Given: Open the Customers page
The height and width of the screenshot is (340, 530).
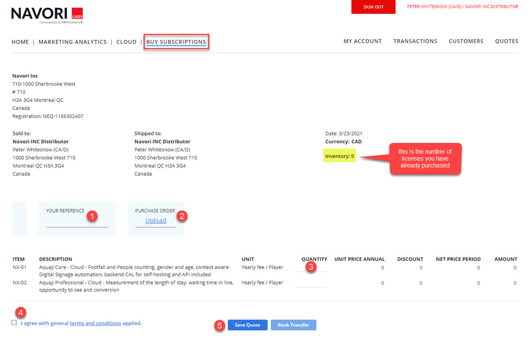Looking at the screenshot, I should click(x=466, y=41).
